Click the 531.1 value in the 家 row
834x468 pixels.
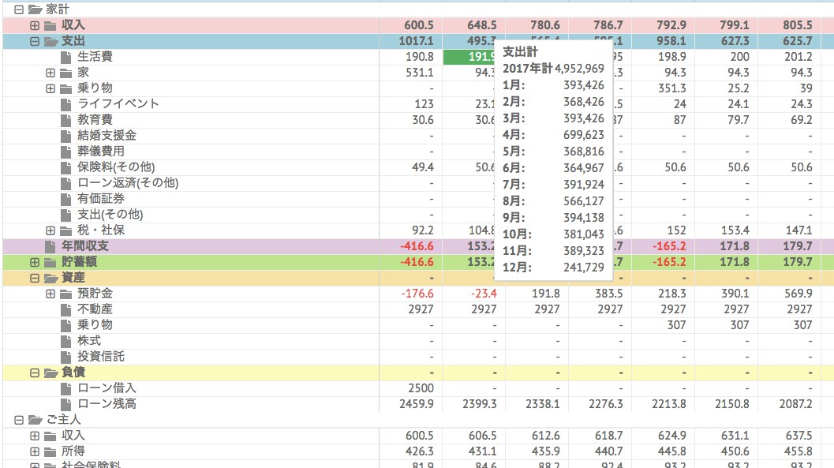pyautogui.click(x=420, y=73)
